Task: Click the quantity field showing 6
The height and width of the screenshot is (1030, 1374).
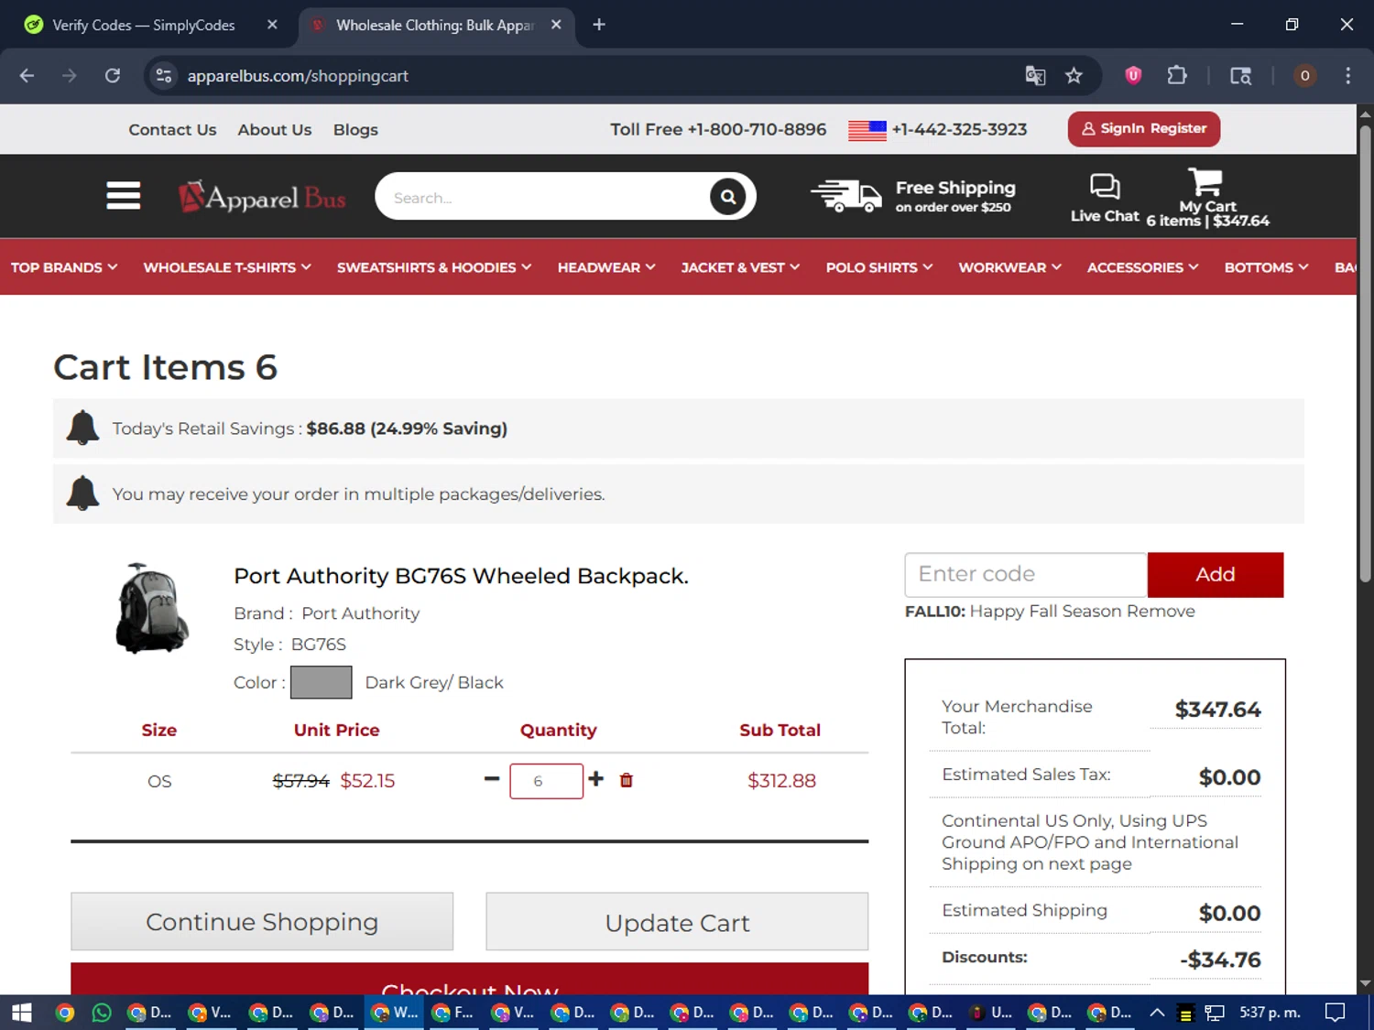Action: click(x=547, y=781)
